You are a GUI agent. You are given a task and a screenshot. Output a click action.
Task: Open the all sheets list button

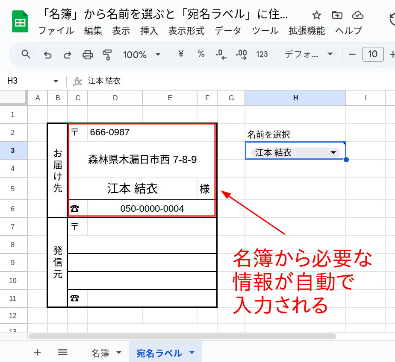pyautogui.click(x=63, y=353)
